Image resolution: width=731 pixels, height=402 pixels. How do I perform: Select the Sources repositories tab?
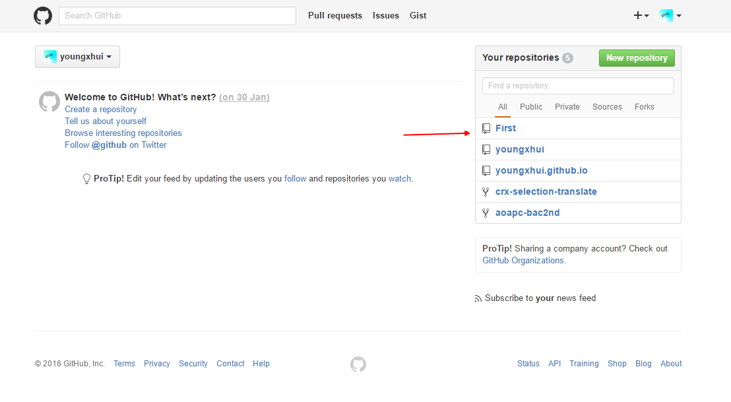(607, 107)
